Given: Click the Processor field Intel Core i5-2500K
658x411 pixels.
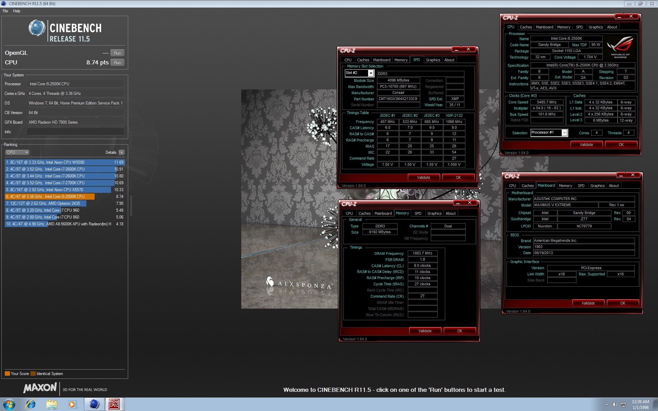Looking at the screenshot, I should point(75,84).
